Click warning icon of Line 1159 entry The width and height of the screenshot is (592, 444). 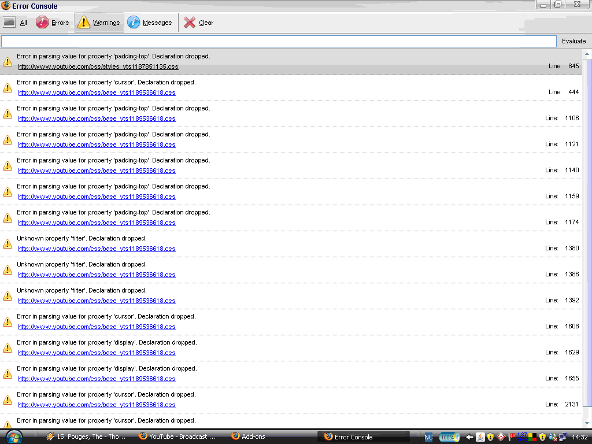tap(8, 192)
